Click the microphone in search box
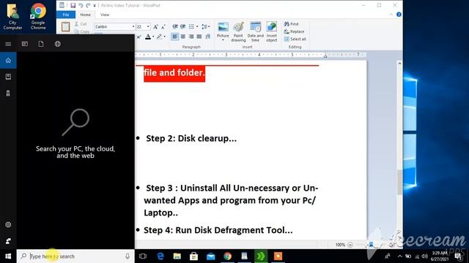 coord(128,256)
